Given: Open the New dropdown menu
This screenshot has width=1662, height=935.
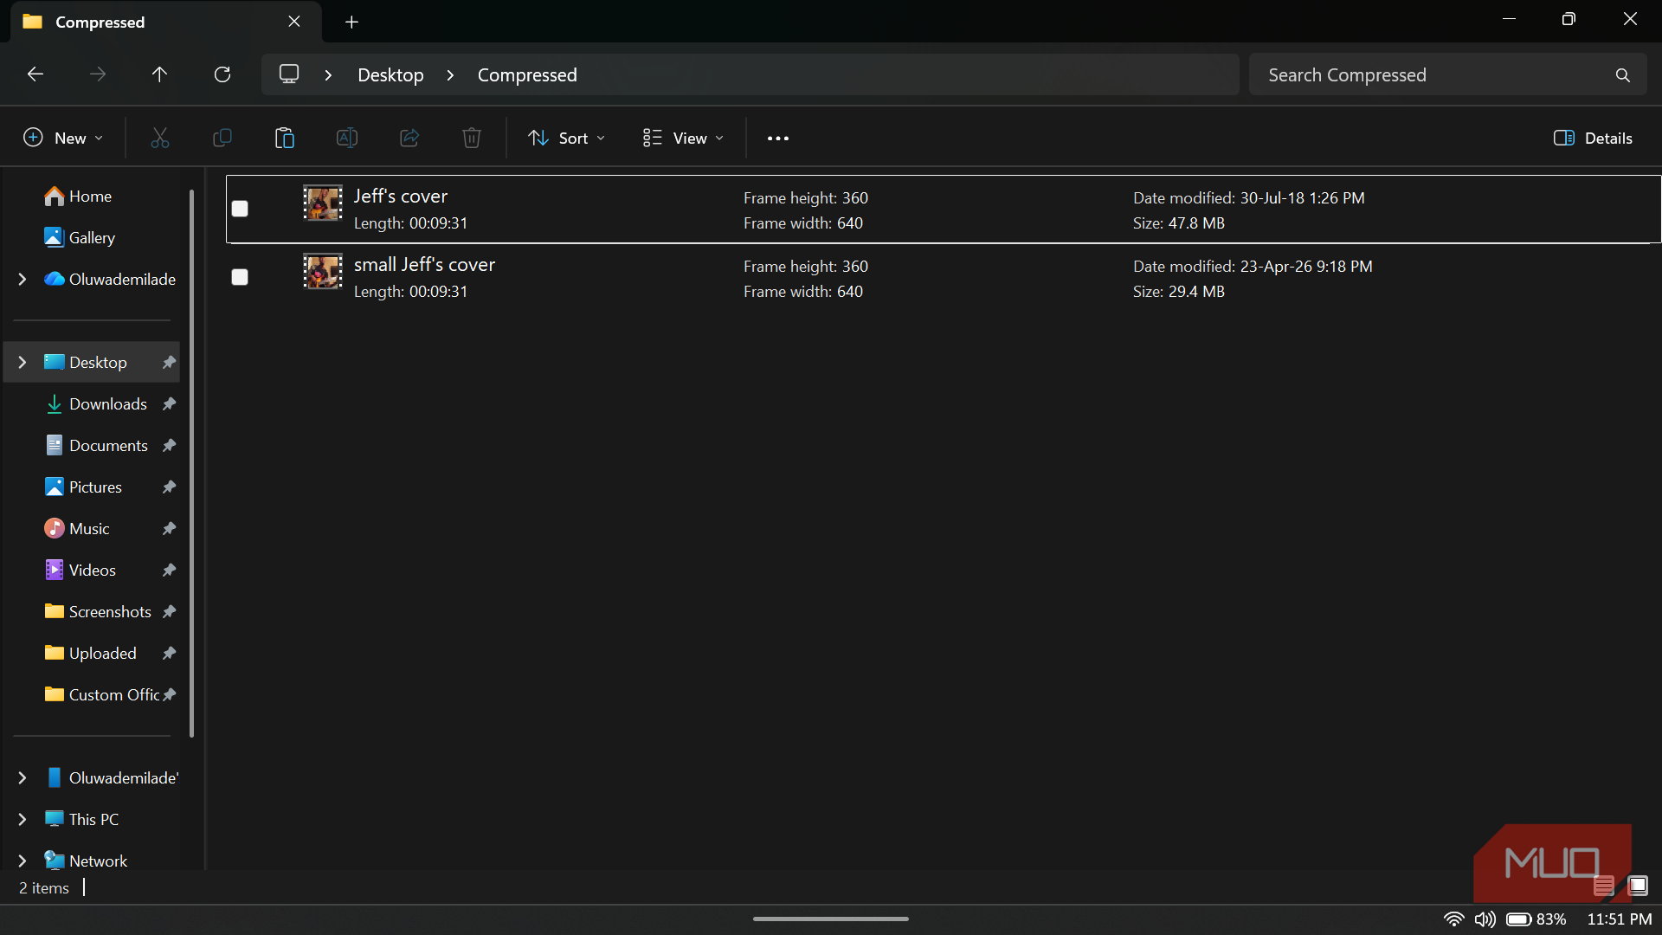Looking at the screenshot, I should click(x=63, y=139).
